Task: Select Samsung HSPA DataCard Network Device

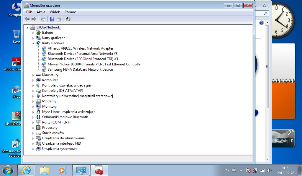Action: 80,70
